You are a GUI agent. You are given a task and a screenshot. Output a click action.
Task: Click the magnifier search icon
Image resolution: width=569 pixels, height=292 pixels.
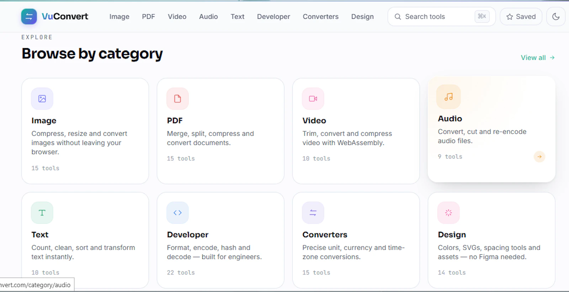[398, 17]
